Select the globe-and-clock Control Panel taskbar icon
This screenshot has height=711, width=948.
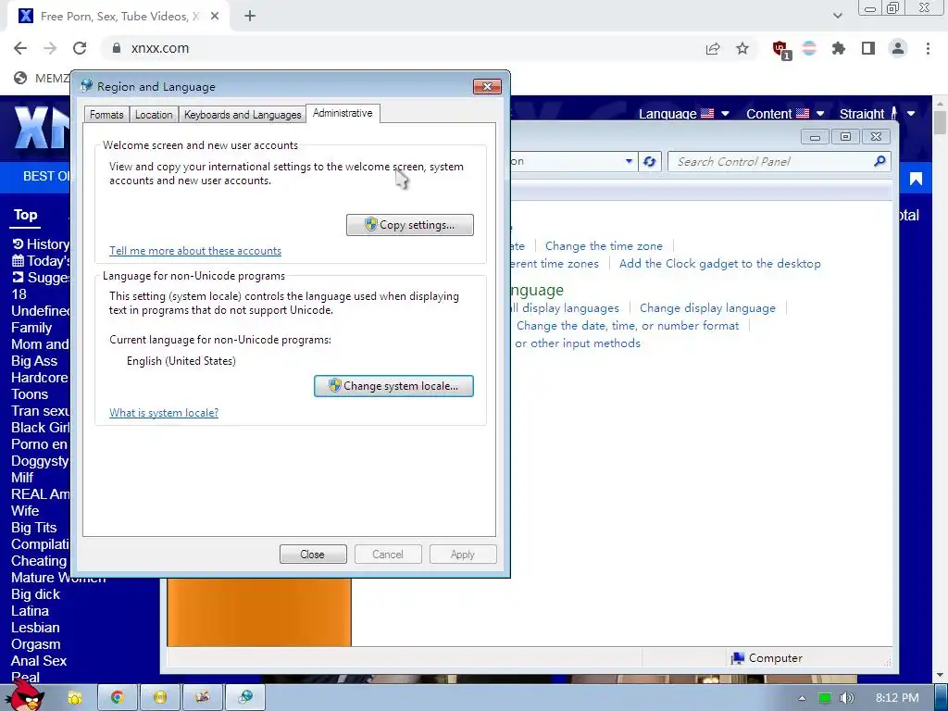244,698
